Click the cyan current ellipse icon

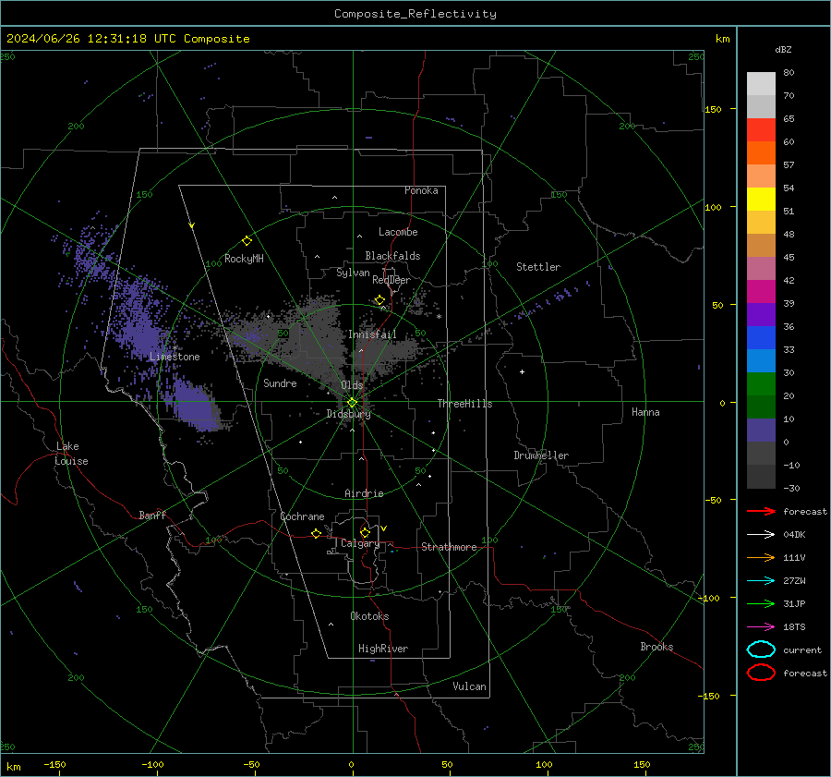point(761,650)
